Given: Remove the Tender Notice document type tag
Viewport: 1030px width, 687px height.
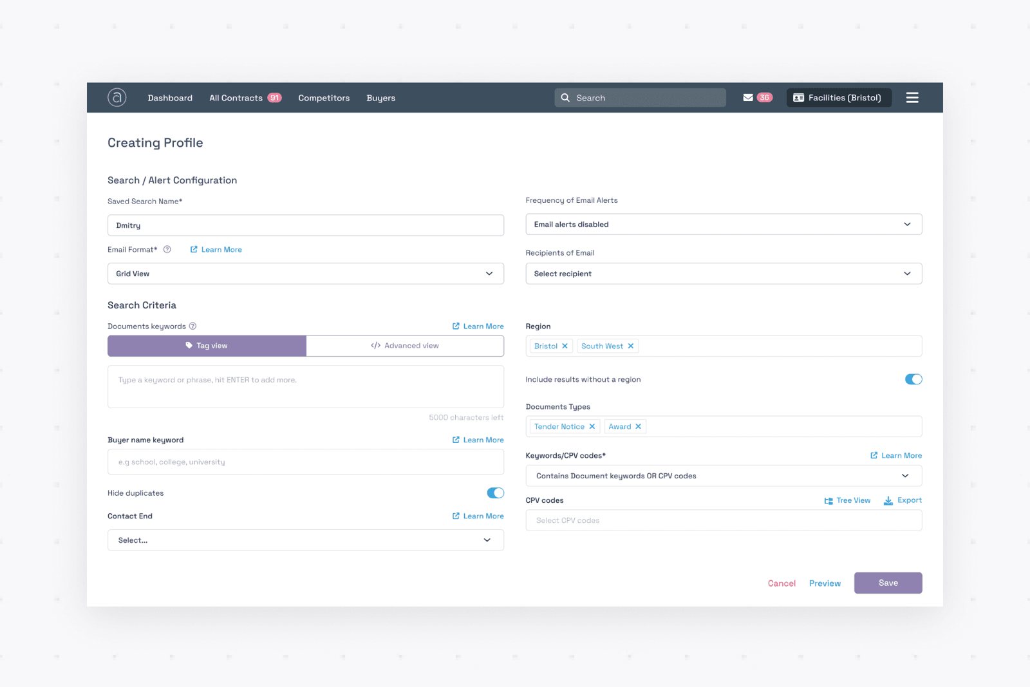Looking at the screenshot, I should point(592,427).
